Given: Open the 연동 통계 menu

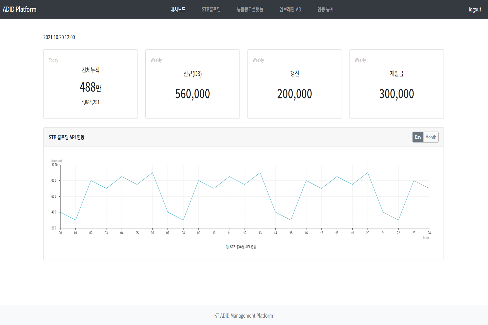Looking at the screenshot, I should click(325, 9).
